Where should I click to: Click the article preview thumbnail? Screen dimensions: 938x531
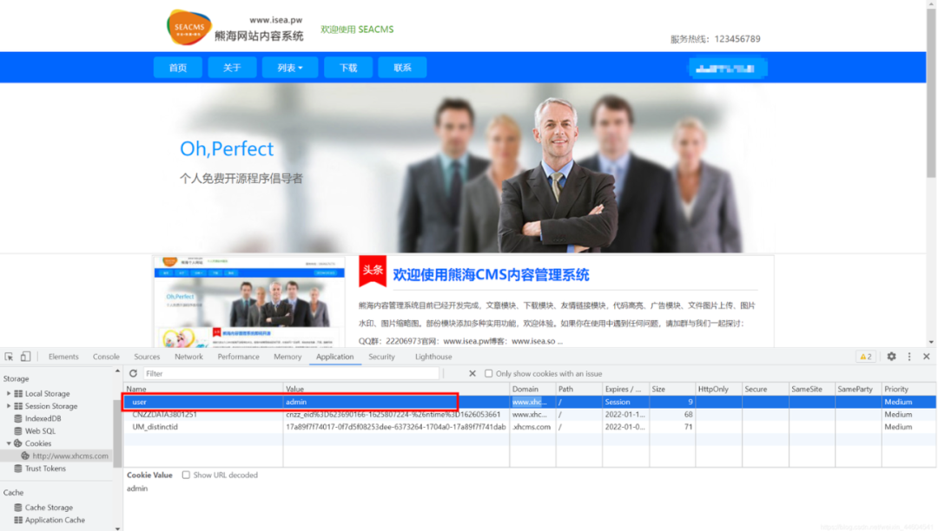(x=249, y=302)
